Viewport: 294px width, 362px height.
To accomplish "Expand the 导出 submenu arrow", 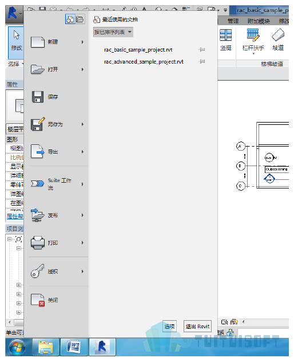I will click(82, 152).
